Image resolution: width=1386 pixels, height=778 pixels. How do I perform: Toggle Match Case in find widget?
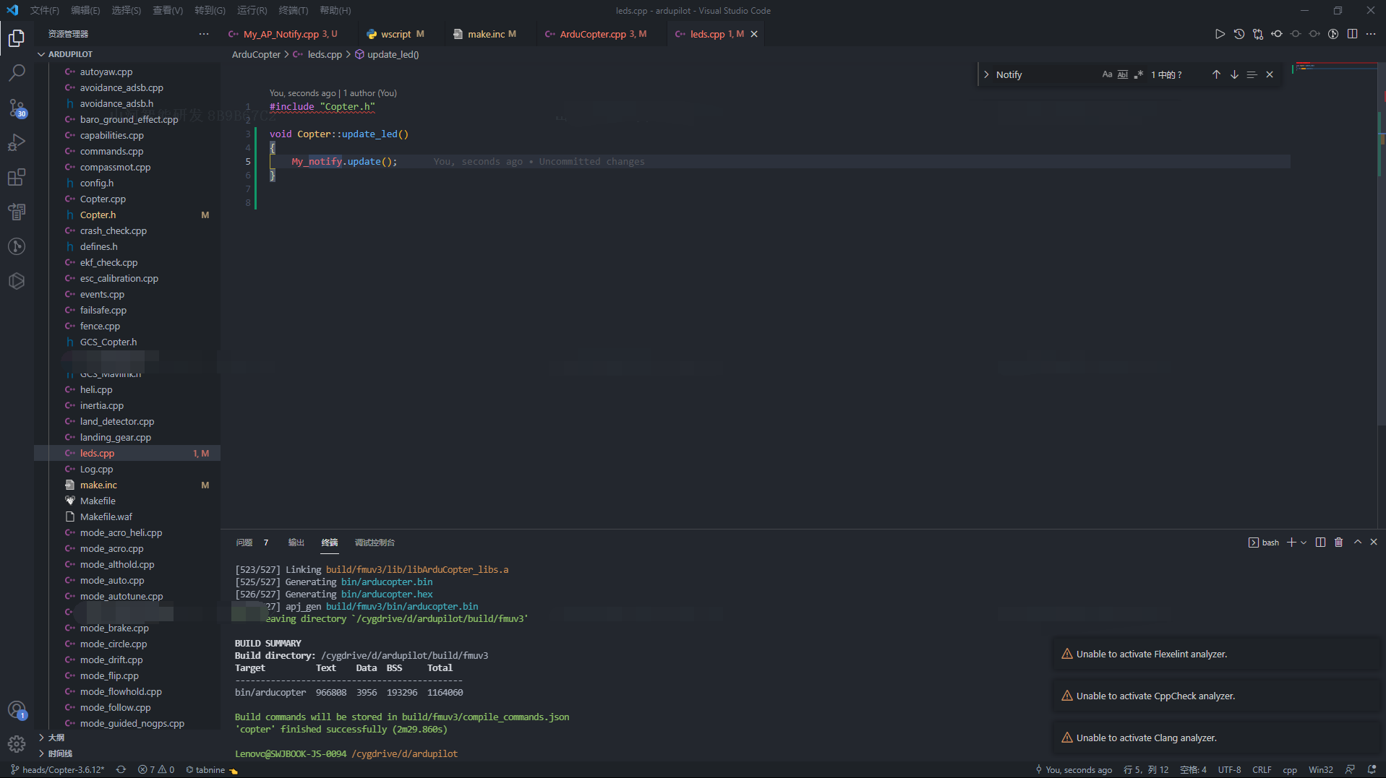click(x=1107, y=74)
